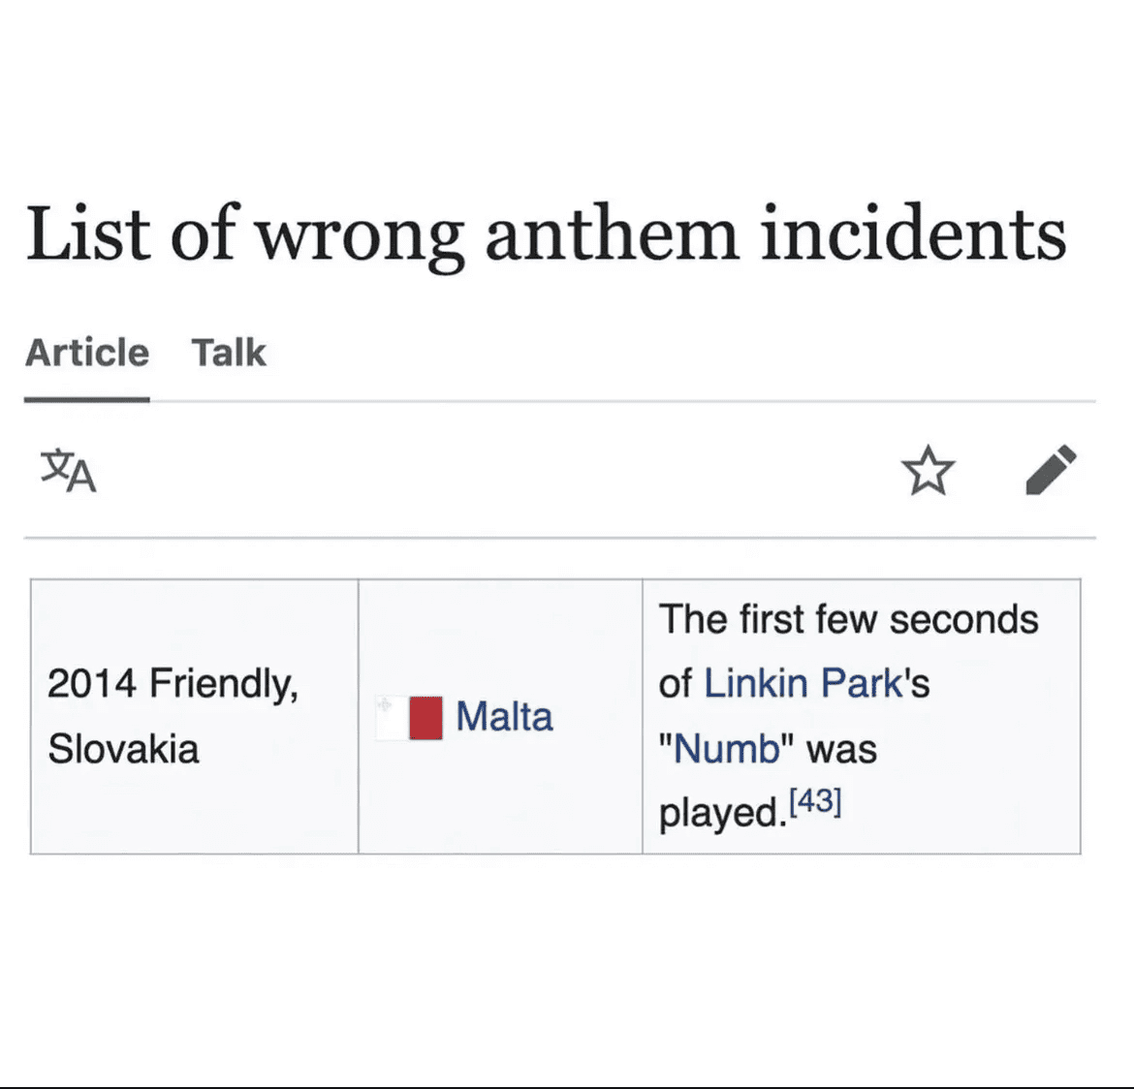
Task: Open the language selection icon
Action: pos(68,471)
